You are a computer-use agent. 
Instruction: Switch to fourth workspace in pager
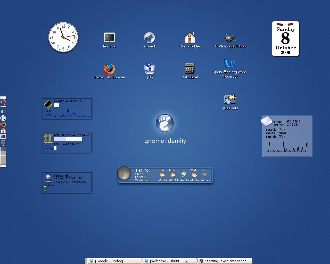point(3,162)
